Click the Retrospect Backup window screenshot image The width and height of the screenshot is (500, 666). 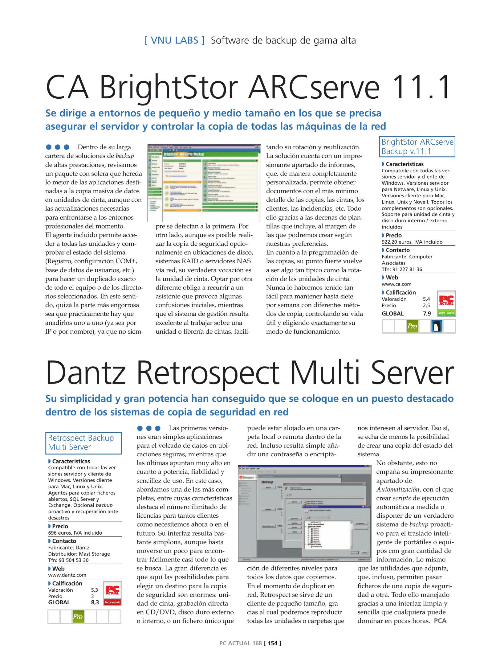click(x=304, y=513)
